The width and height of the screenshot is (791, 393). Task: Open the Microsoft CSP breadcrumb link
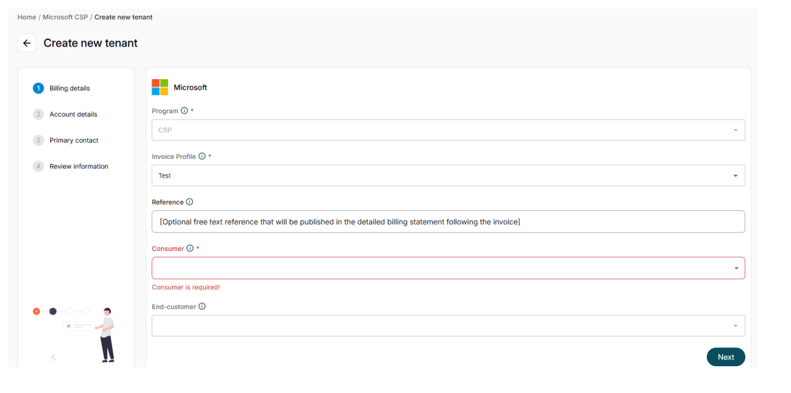65,17
